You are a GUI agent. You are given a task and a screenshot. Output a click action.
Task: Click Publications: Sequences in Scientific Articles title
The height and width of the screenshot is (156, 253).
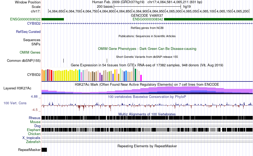[x=147, y=36]
